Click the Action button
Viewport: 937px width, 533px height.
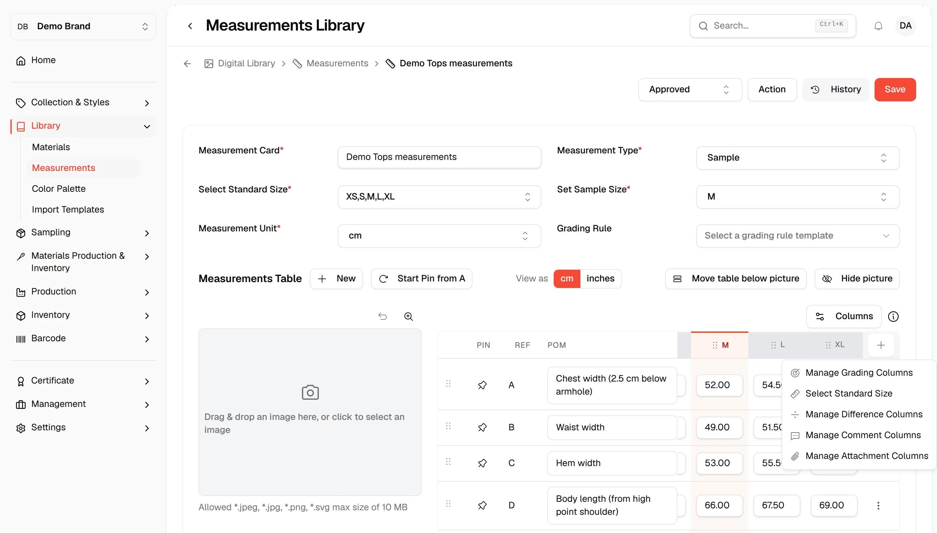coord(772,90)
